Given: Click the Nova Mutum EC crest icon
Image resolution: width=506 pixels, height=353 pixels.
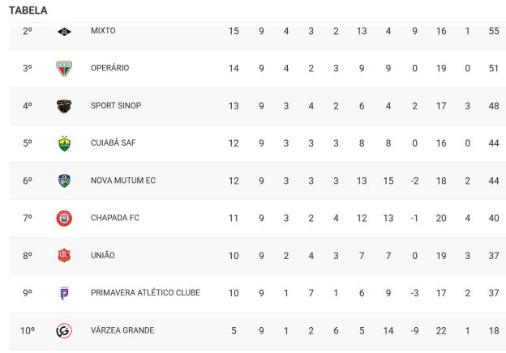Looking at the screenshot, I should [x=65, y=181].
